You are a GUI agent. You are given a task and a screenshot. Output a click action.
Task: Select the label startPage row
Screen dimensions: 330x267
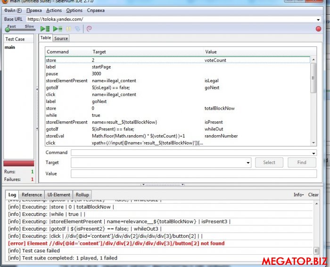178,67
